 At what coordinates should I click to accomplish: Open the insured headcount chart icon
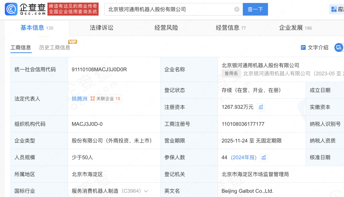(263, 157)
